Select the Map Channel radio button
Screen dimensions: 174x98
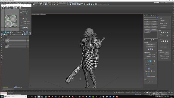pyautogui.click(x=160, y=57)
